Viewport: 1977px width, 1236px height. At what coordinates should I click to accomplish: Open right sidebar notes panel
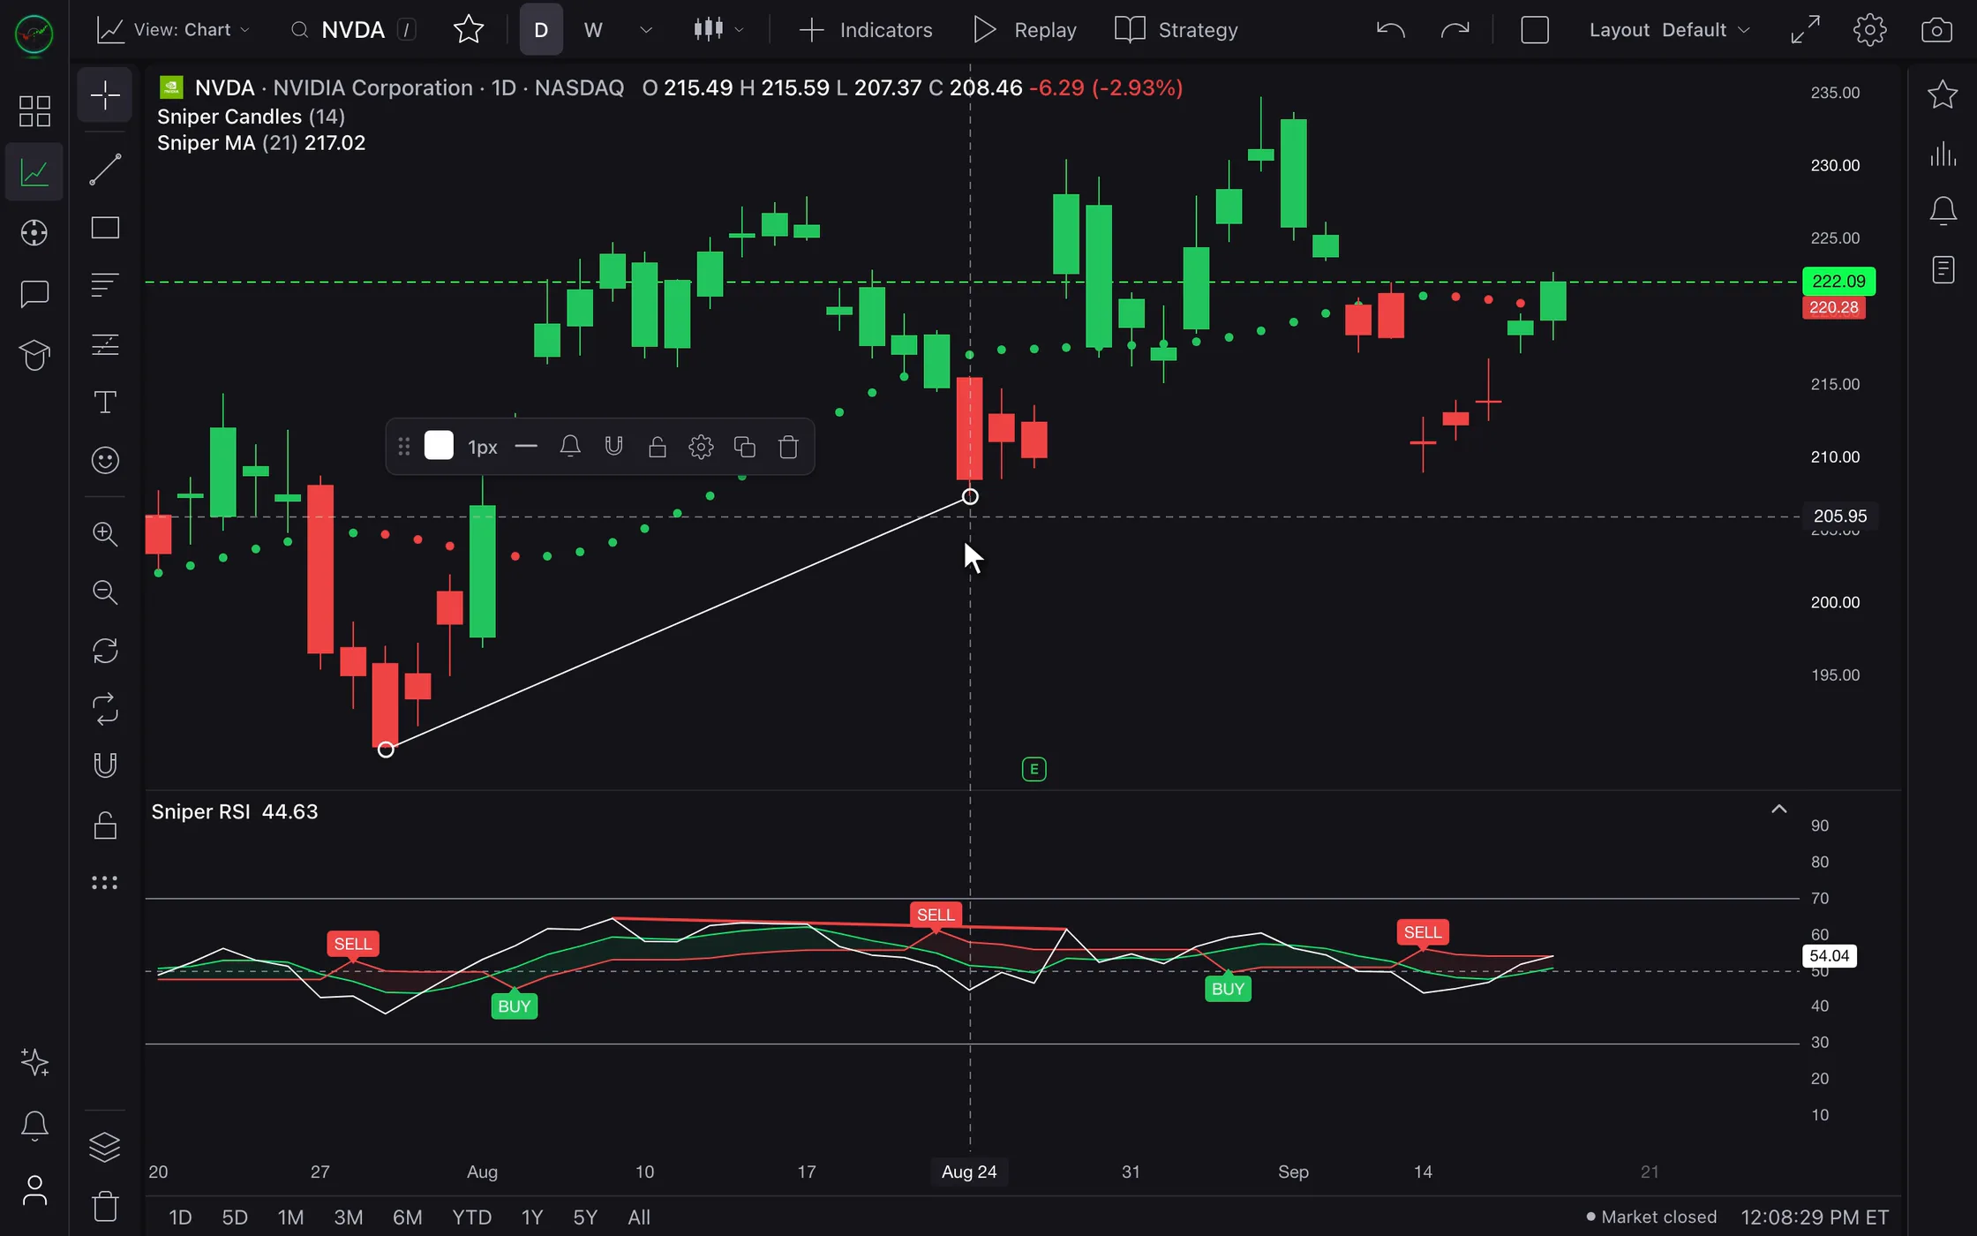point(1943,269)
